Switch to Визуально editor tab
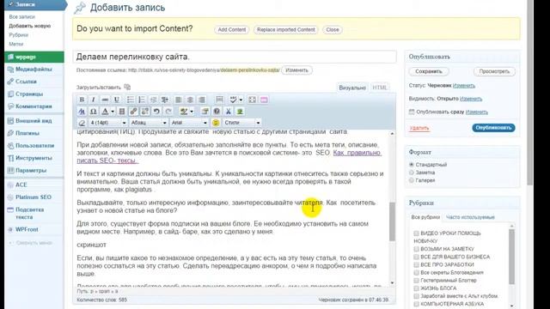This screenshot has height=309, width=550. pyautogui.click(x=352, y=88)
